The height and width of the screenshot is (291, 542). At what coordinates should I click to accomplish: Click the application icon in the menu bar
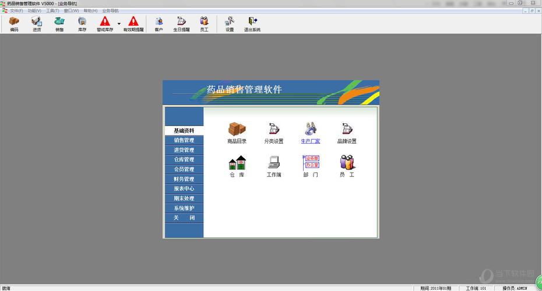pos(5,10)
